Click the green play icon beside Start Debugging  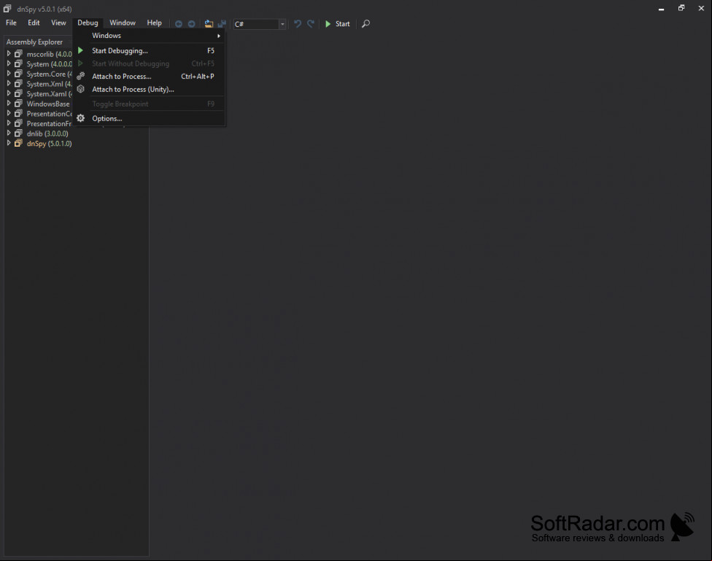80,50
